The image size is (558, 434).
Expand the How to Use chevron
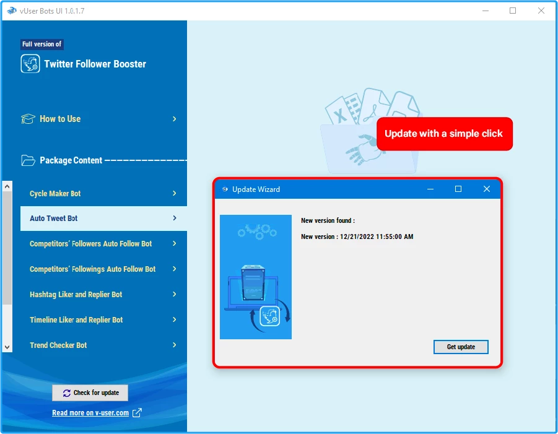(x=175, y=119)
